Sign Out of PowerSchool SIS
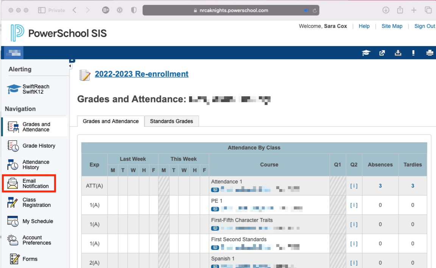Image resolution: width=436 pixels, height=268 pixels. pos(424,26)
